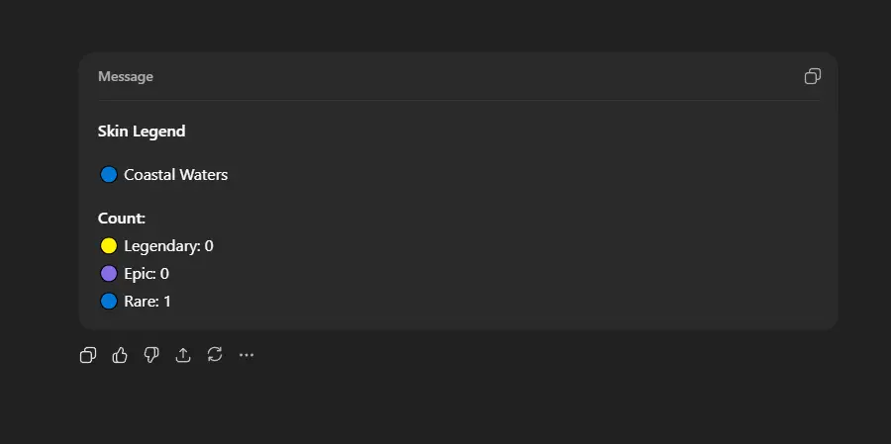The image size is (891, 444).
Task: Click the dark background above the message card
Action: point(445,25)
